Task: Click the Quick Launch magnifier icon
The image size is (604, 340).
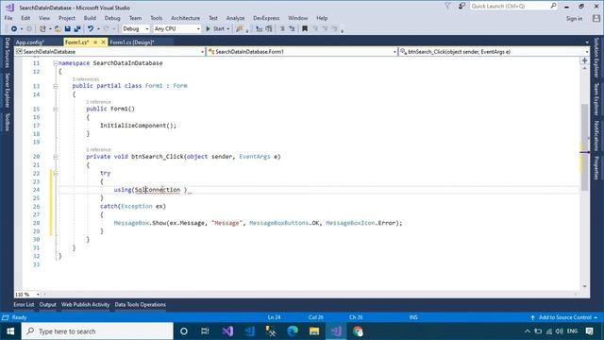Action: pos(553,6)
